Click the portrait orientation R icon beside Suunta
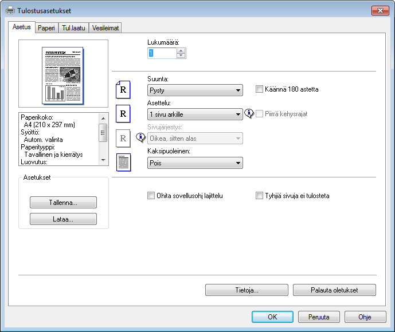 coord(123,89)
